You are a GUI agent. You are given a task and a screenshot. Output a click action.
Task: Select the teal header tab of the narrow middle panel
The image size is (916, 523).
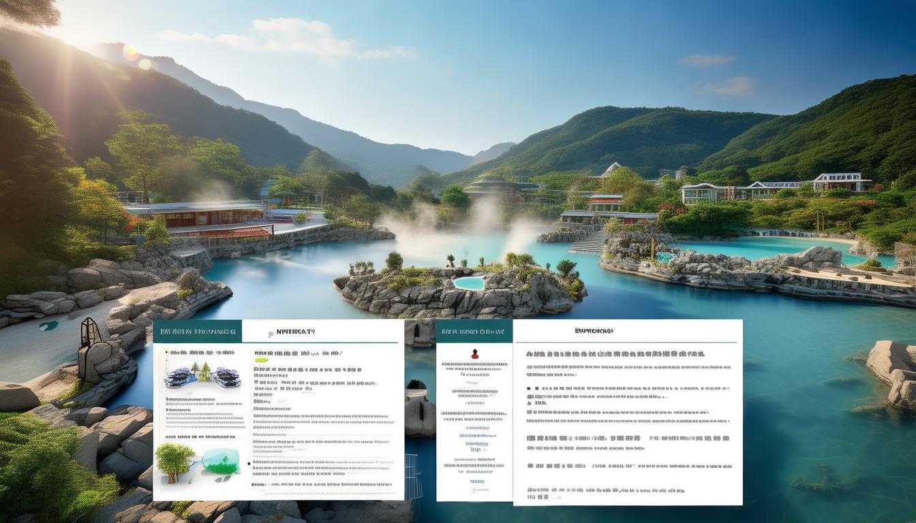pos(474,331)
